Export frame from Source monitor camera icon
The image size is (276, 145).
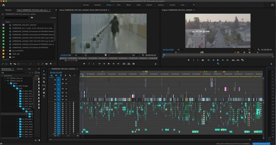(x=133, y=64)
